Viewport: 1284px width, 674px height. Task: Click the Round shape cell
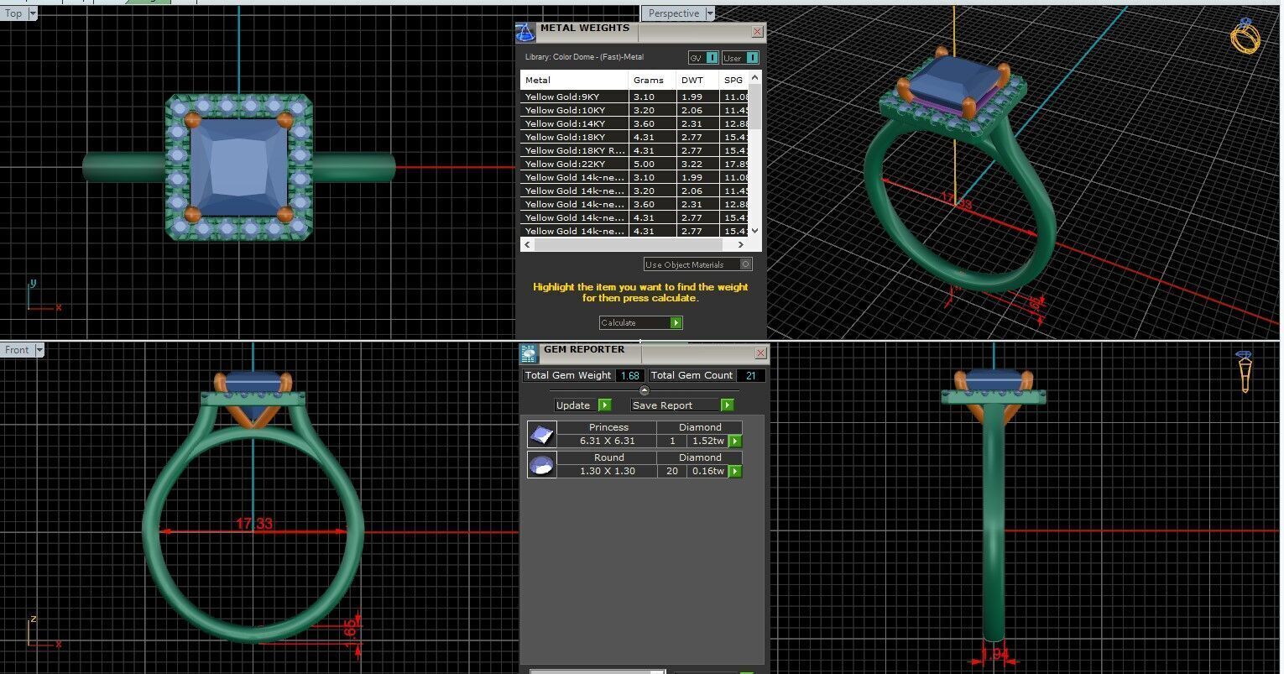click(x=608, y=457)
